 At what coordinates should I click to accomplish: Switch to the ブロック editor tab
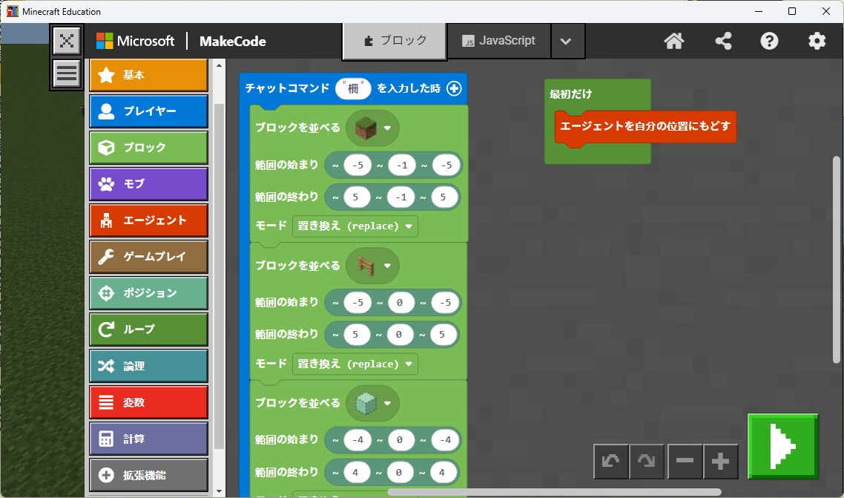coord(395,41)
